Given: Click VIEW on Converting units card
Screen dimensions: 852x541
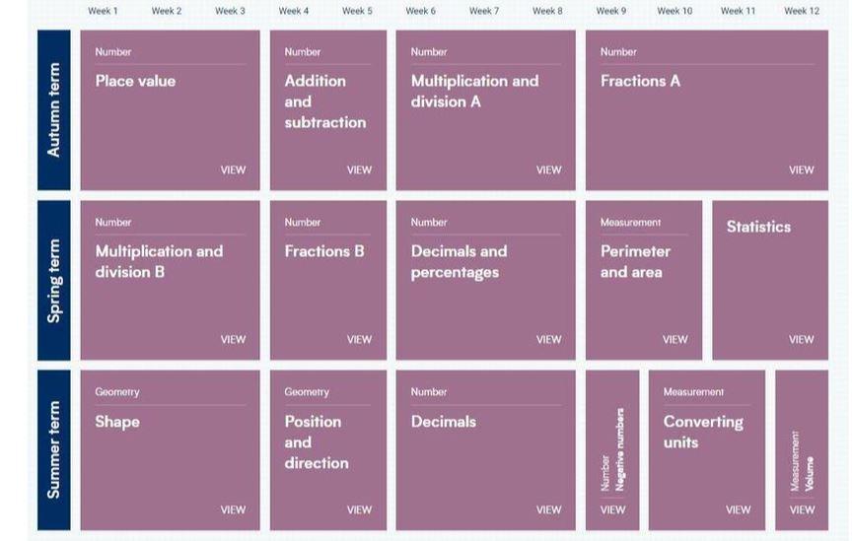Looking at the screenshot, I should [738, 509].
